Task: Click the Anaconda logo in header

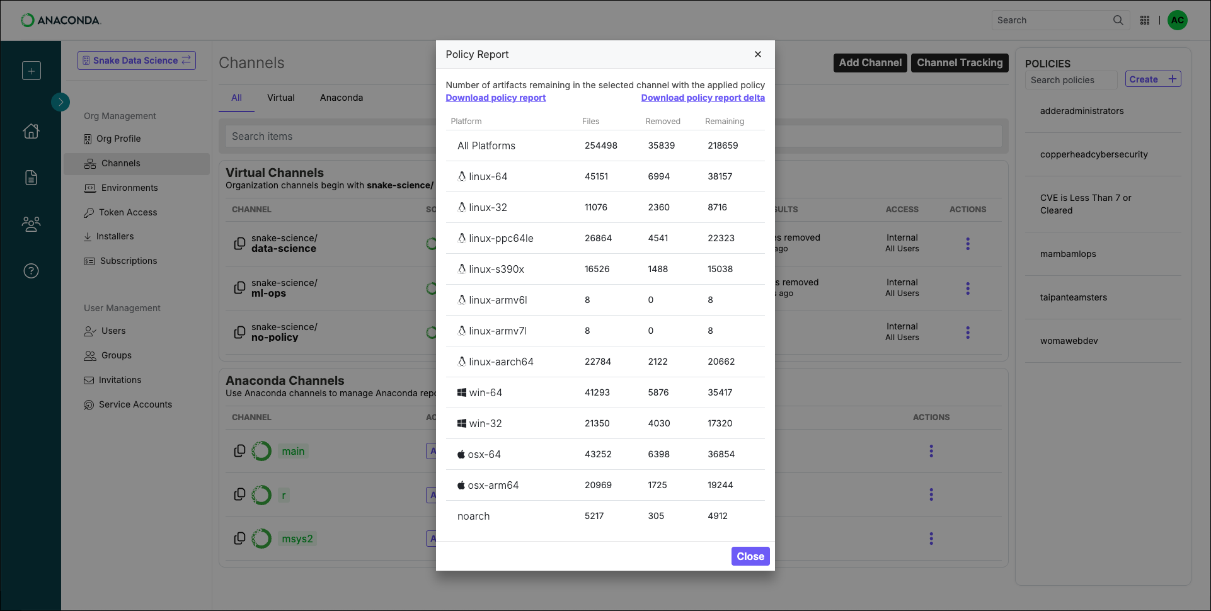Action: click(60, 20)
